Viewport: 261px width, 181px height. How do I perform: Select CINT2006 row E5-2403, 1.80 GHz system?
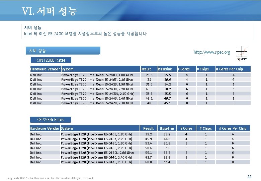[x=97, y=75]
